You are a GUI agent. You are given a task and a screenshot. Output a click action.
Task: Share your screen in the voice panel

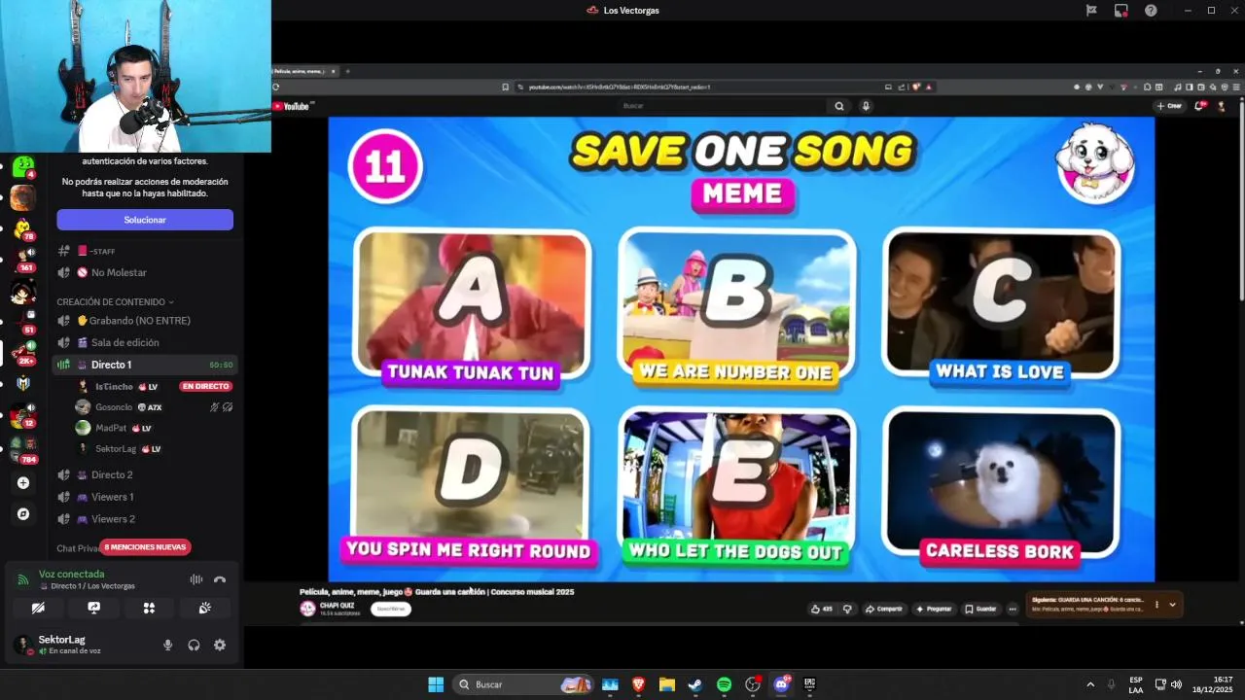[93, 608]
